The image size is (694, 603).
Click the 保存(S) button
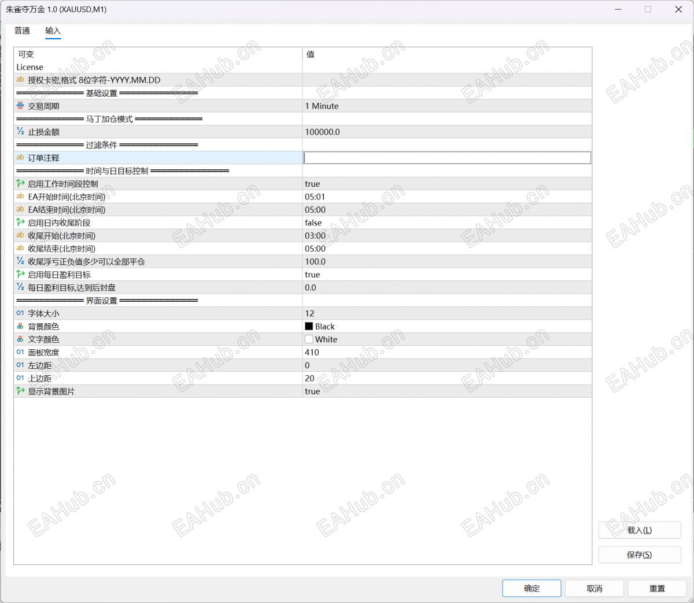point(640,554)
